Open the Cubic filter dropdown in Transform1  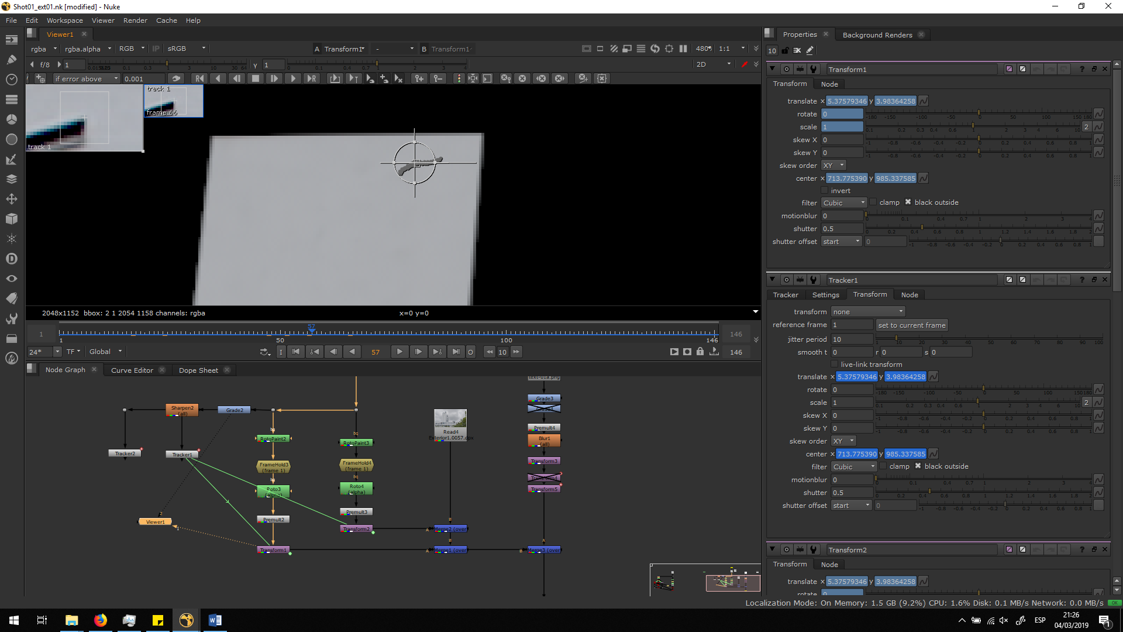[x=843, y=203]
